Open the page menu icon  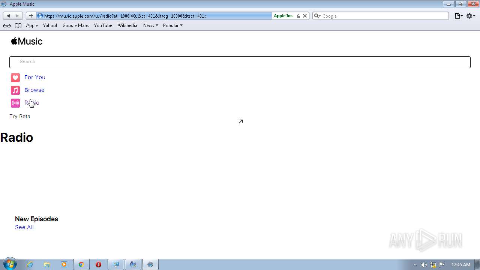pyautogui.click(x=459, y=16)
